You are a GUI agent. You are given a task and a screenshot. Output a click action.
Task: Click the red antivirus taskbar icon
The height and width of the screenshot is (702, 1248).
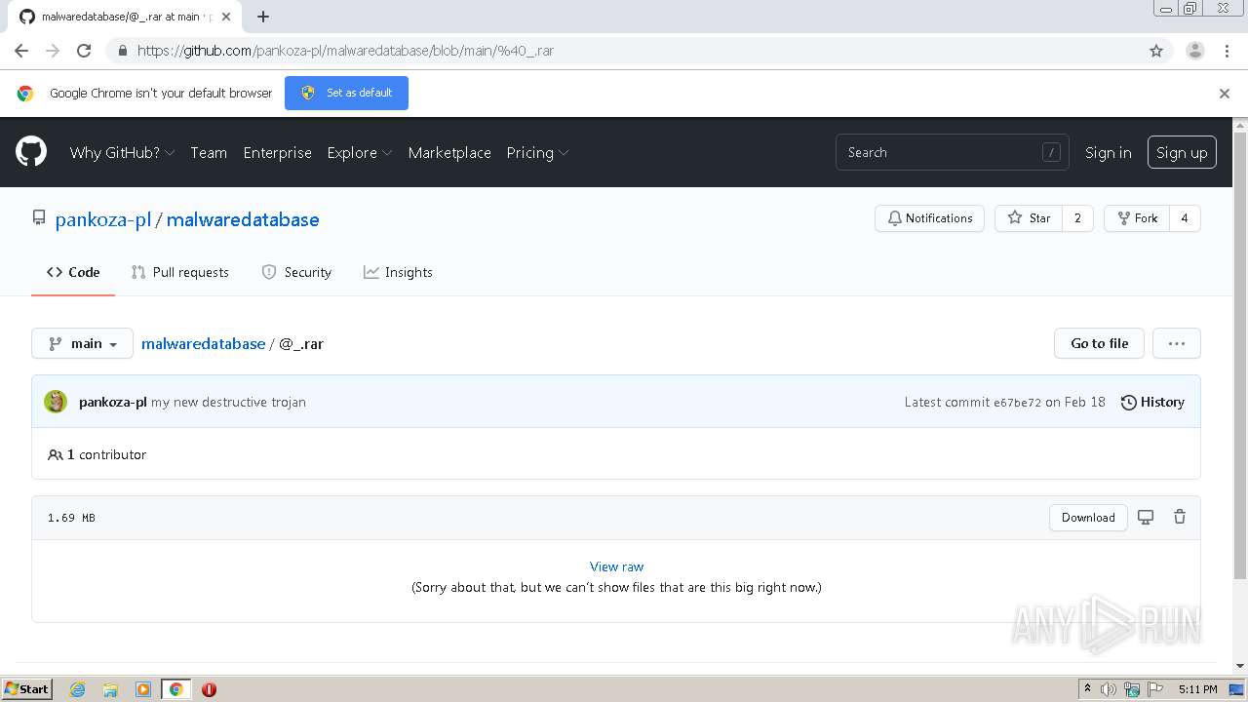point(209,689)
